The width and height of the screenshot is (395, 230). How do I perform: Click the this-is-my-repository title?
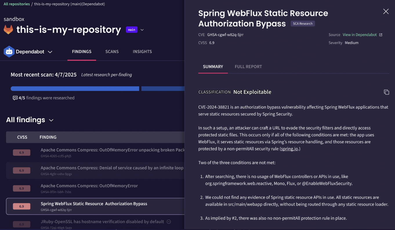click(69, 30)
